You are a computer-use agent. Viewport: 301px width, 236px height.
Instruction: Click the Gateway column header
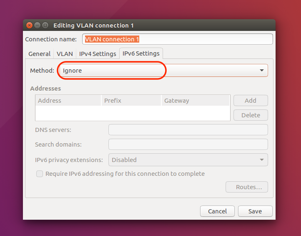click(196, 100)
